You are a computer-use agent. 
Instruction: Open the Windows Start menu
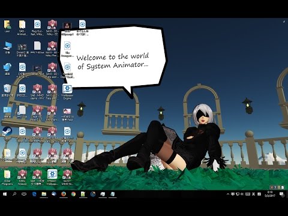point(5,194)
